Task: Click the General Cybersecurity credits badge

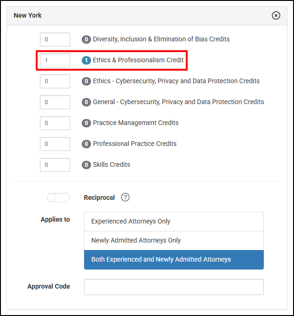Action: click(x=86, y=102)
